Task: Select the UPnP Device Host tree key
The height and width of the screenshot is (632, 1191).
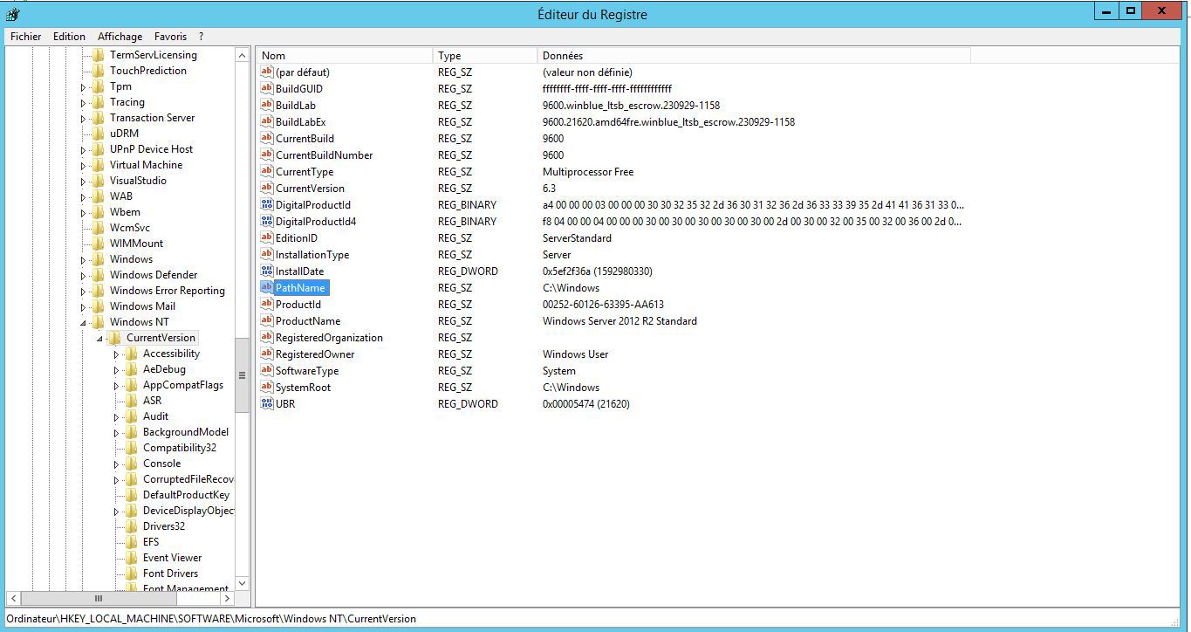Action: point(151,149)
